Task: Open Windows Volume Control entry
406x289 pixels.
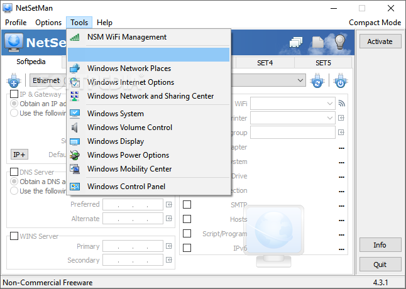Action: 148,128
